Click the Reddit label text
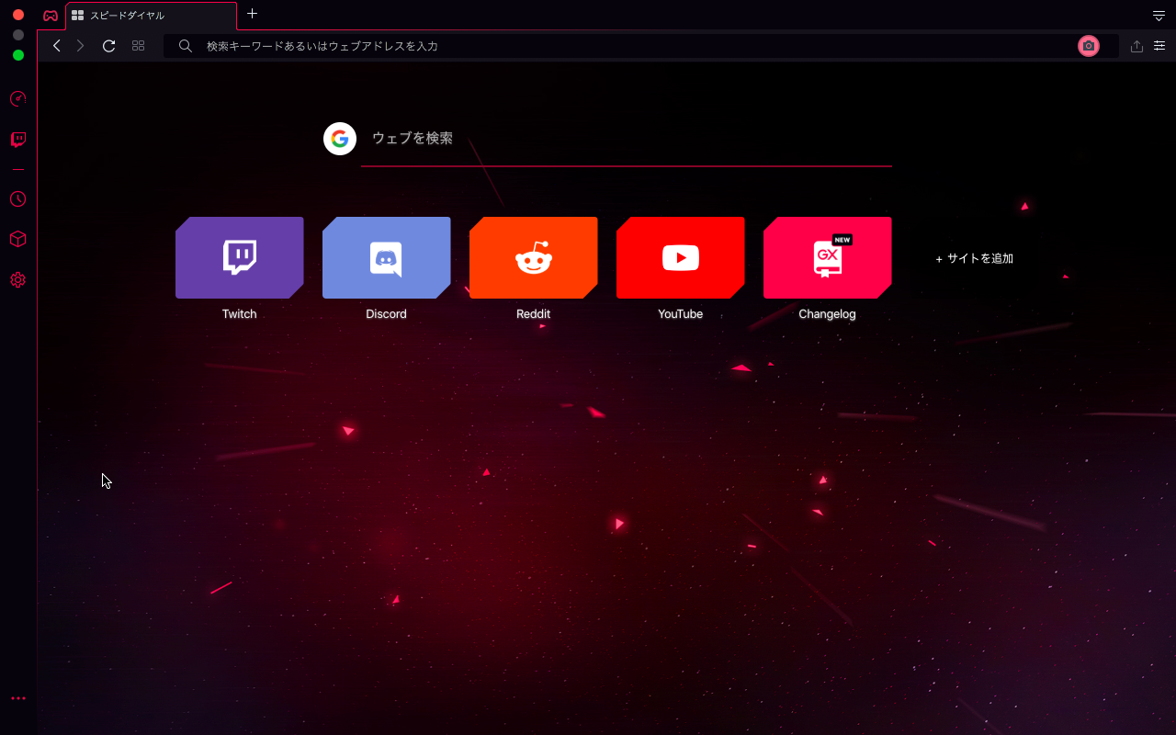The width and height of the screenshot is (1176, 735). (533, 314)
